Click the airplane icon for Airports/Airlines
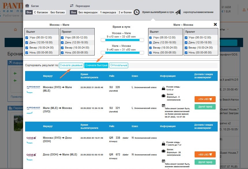 pyautogui.click(x=178, y=12)
